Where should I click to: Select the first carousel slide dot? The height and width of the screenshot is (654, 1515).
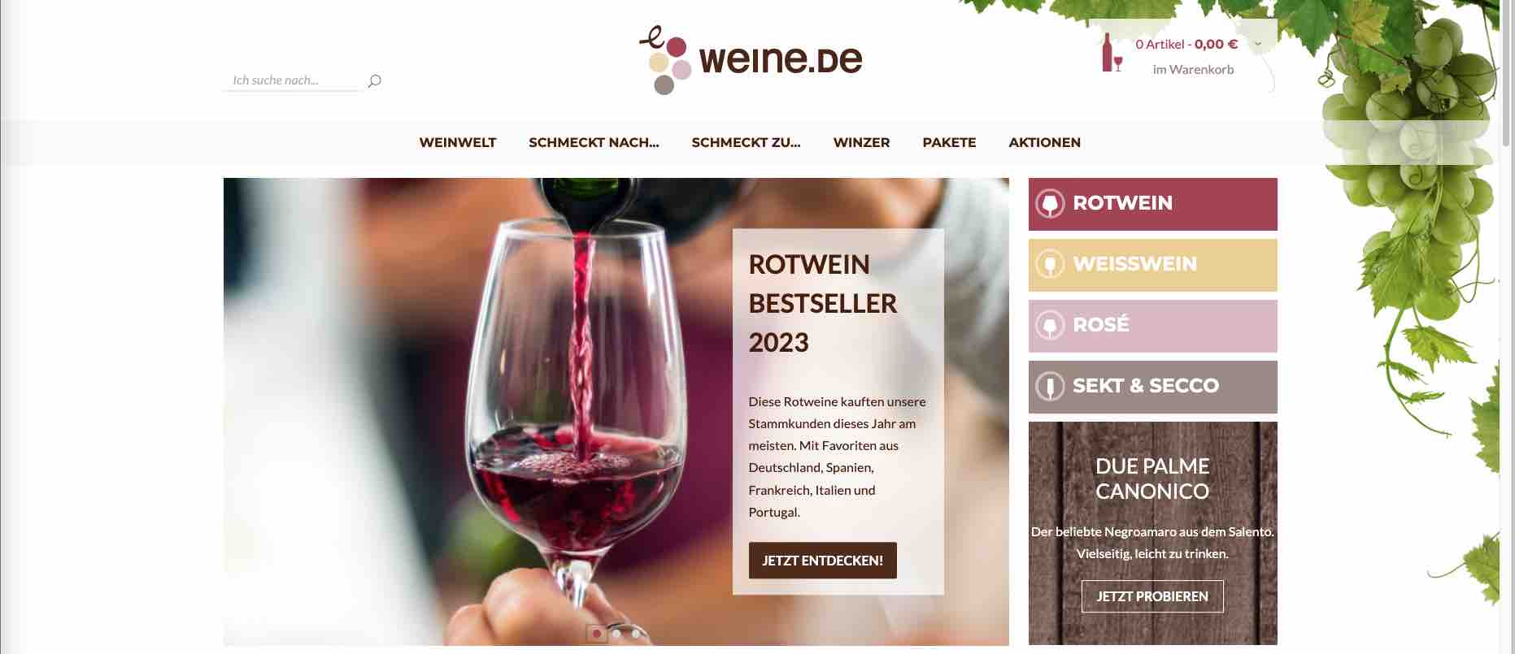[597, 634]
